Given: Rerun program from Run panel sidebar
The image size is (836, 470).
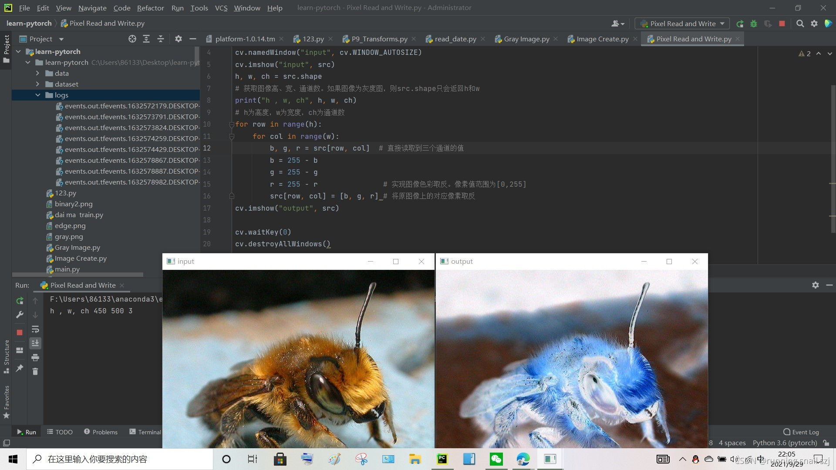Looking at the screenshot, I should click(20, 301).
